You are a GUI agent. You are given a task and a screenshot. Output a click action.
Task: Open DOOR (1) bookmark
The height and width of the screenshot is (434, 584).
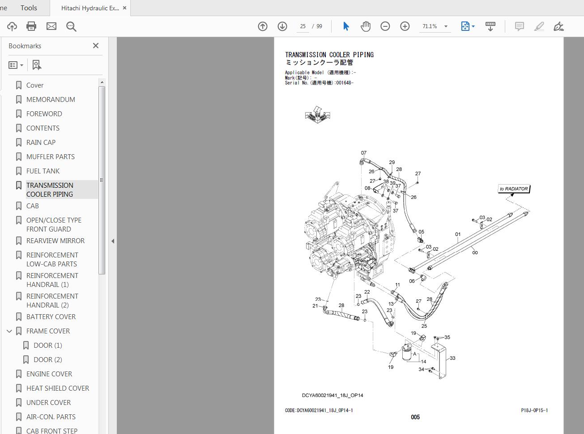[48, 346]
